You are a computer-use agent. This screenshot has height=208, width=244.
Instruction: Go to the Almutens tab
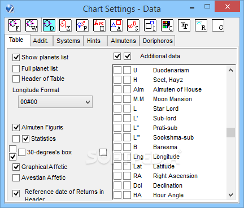click(x=123, y=41)
